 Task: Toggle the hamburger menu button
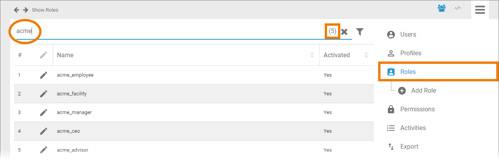(x=480, y=10)
